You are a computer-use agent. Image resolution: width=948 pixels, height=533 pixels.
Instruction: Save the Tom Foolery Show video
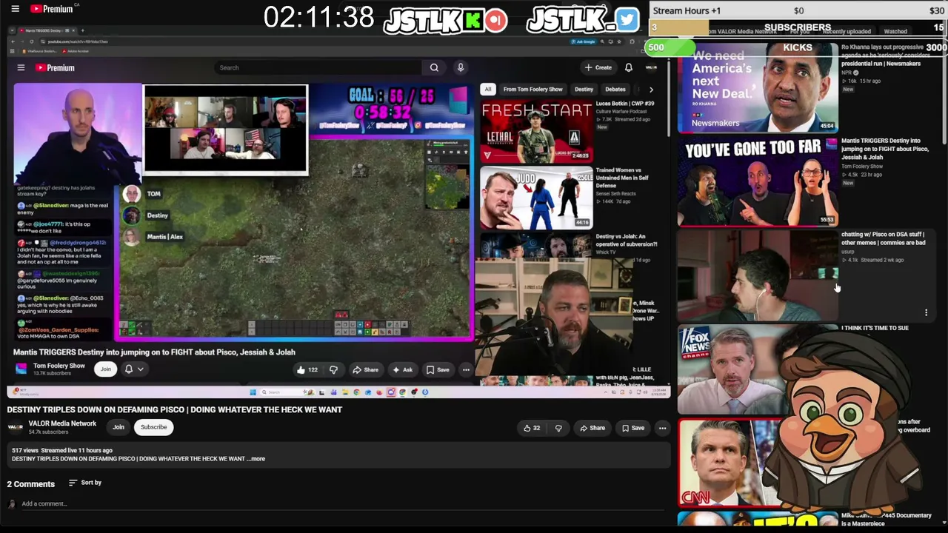click(438, 369)
